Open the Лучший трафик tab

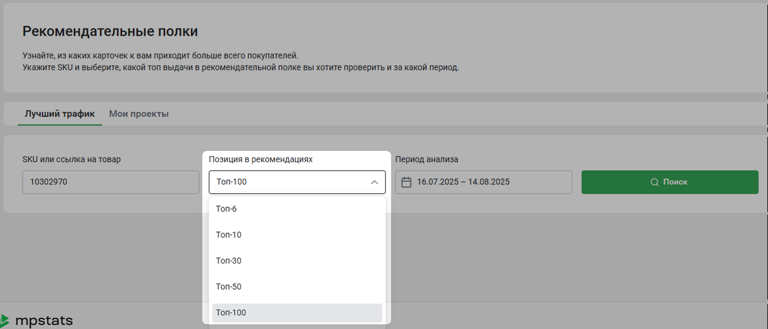coord(60,114)
